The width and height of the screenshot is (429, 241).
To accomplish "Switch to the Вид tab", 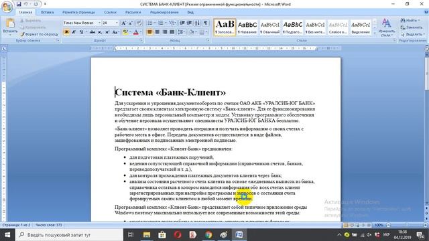I will pos(190,12).
